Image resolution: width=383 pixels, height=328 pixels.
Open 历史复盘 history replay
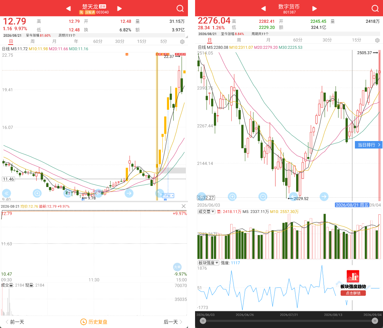tap(94, 322)
